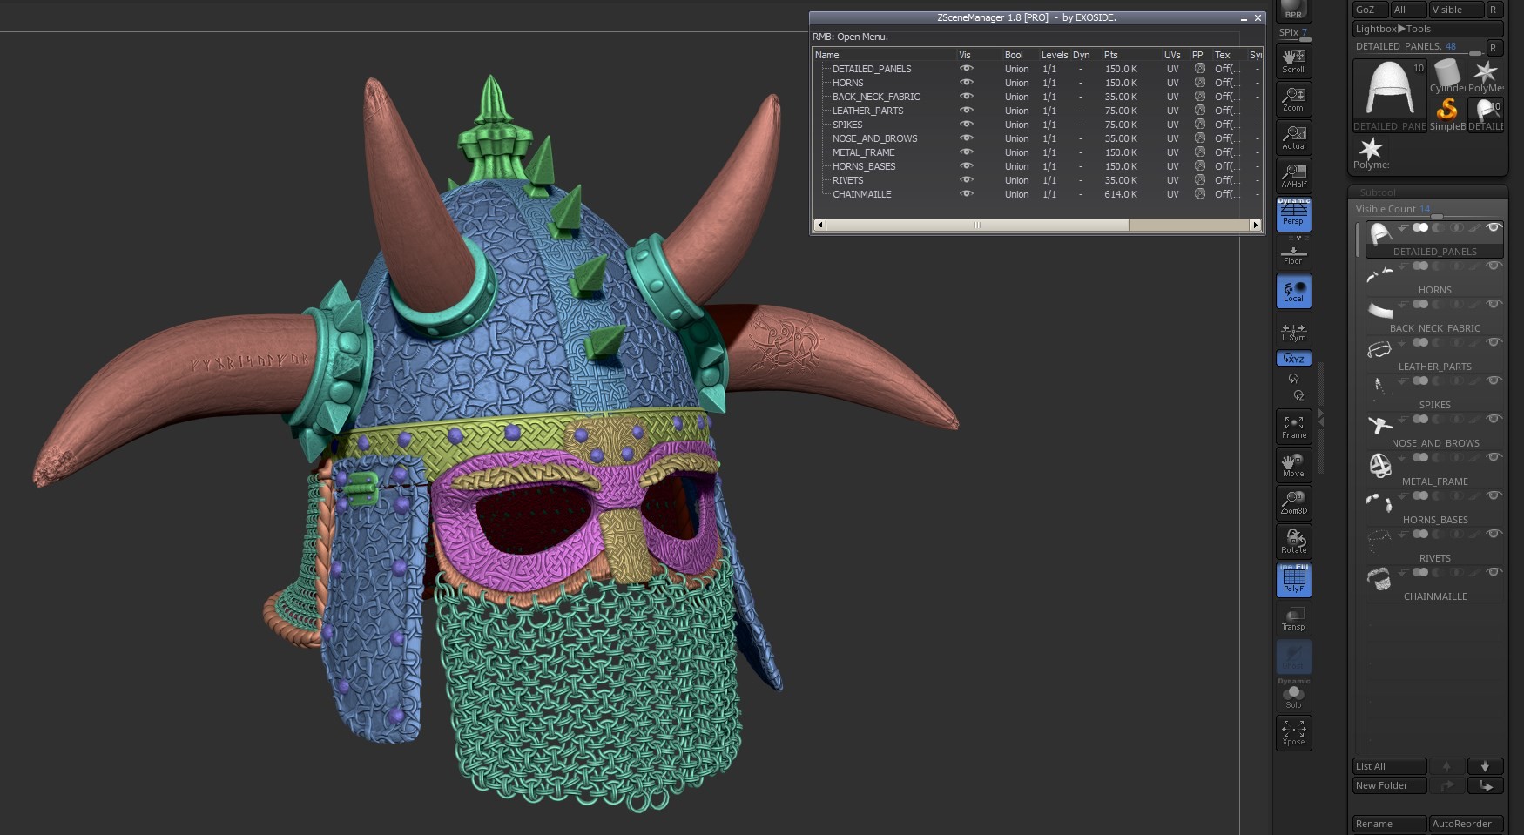Select the SimpleBrush tool thumbnail
Screen dimensions: 1524x835
coord(1447,109)
